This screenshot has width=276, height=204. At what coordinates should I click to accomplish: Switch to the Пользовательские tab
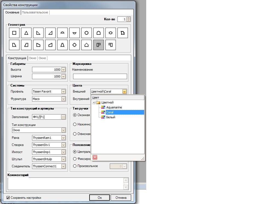(x=35, y=12)
